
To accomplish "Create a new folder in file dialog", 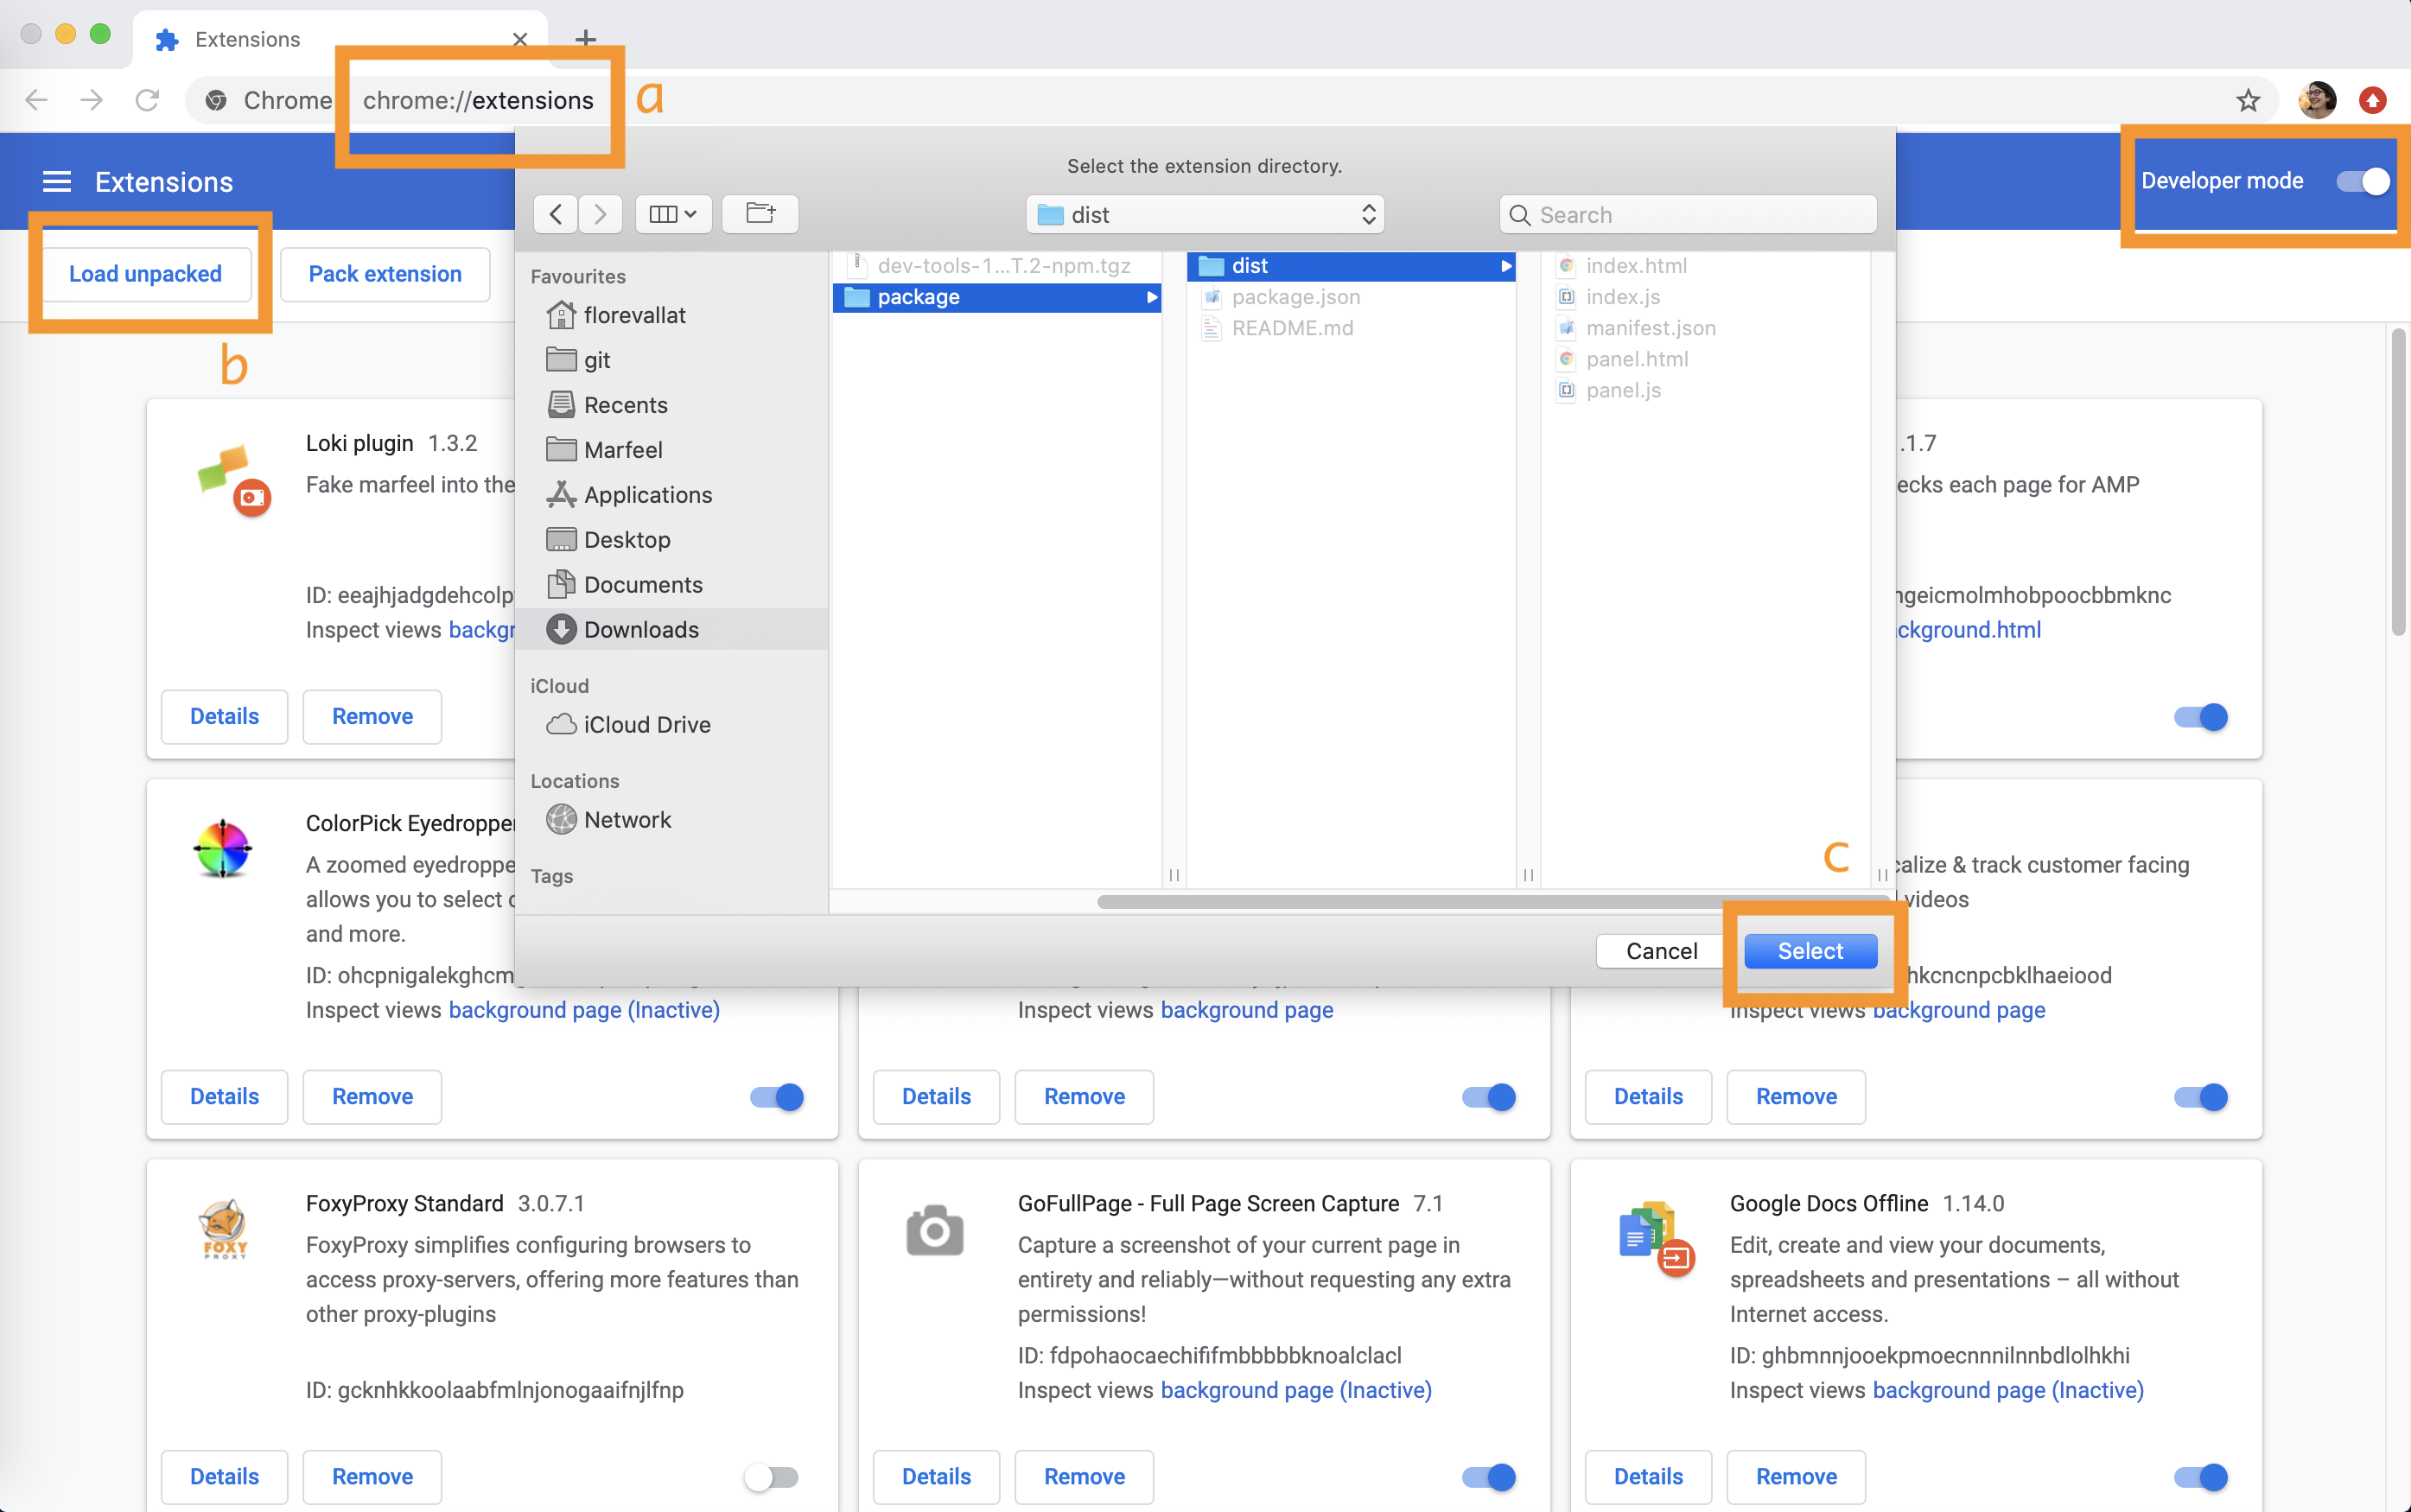I will [760, 214].
